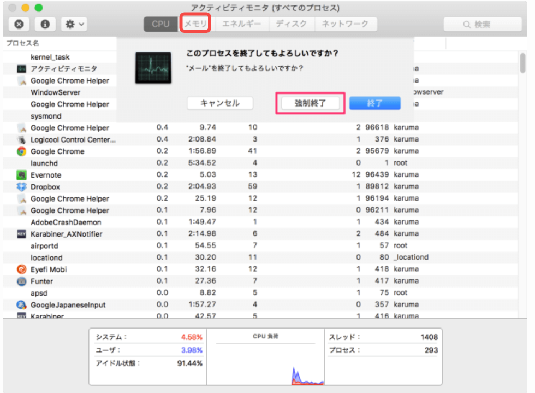Image resolution: width=535 pixels, height=393 pixels.
Task: Click the アクティビティモニタ row icon
Action: coord(21,69)
